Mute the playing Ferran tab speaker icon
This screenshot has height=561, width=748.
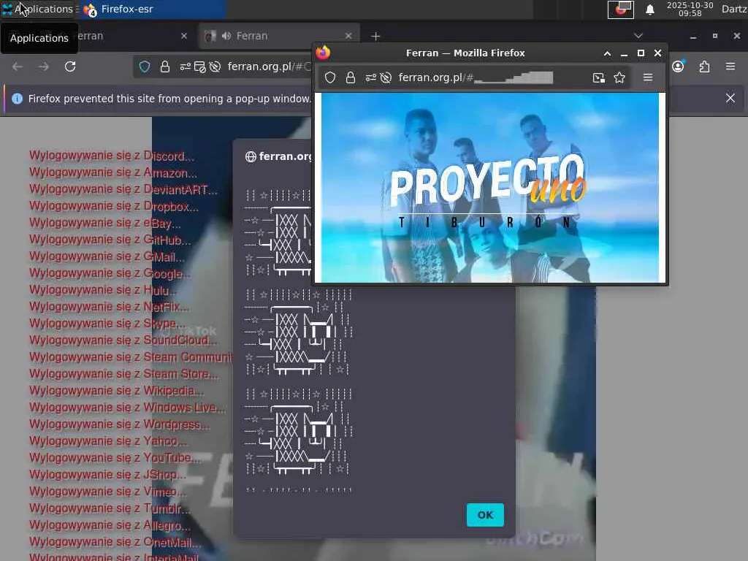point(226,36)
